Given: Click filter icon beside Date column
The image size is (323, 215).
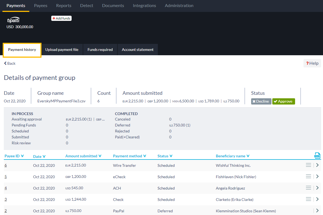Looking at the screenshot, I should (44, 157).
